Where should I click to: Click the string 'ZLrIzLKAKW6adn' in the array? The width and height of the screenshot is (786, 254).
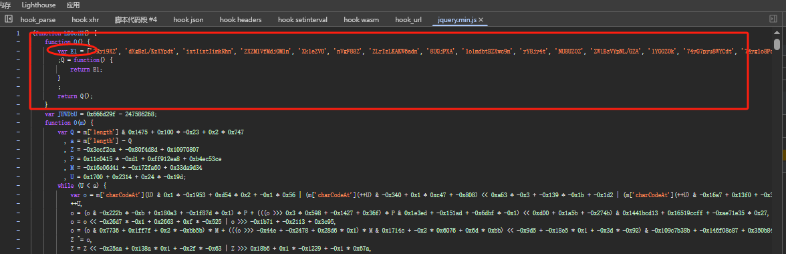tap(394, 51)
